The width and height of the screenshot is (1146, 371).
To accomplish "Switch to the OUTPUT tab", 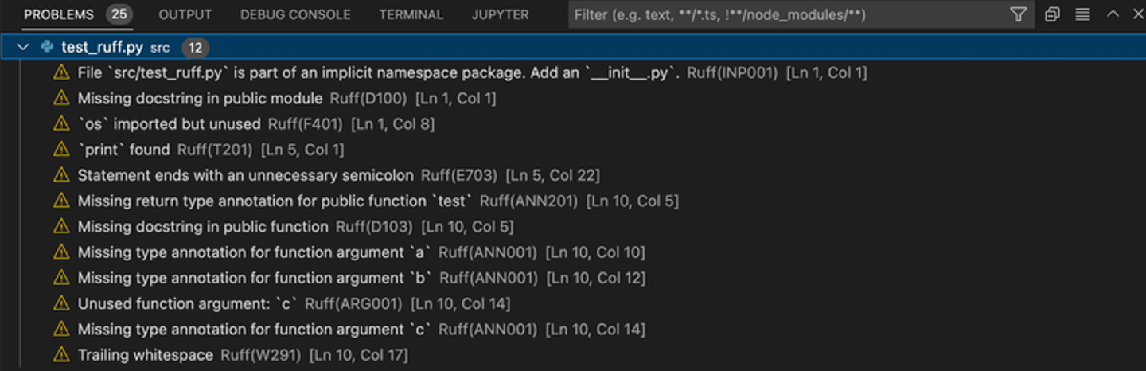I will pos(185,14).
